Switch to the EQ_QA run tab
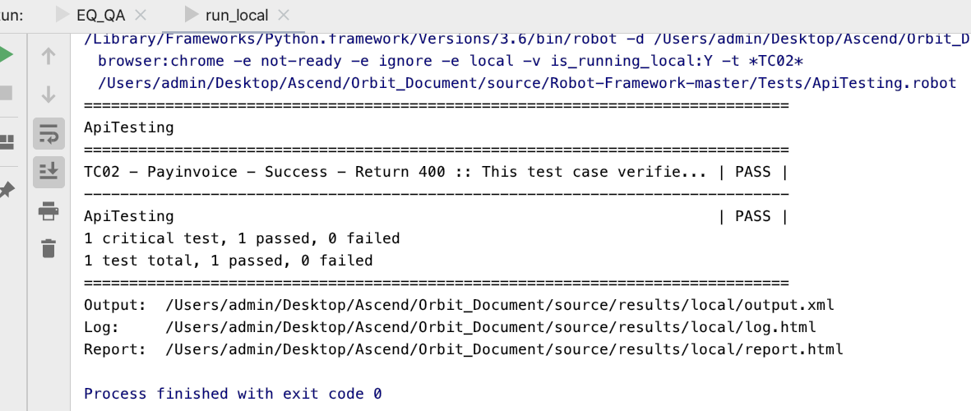Viewport: 971px width, 411px height. [x=99, y=15]
